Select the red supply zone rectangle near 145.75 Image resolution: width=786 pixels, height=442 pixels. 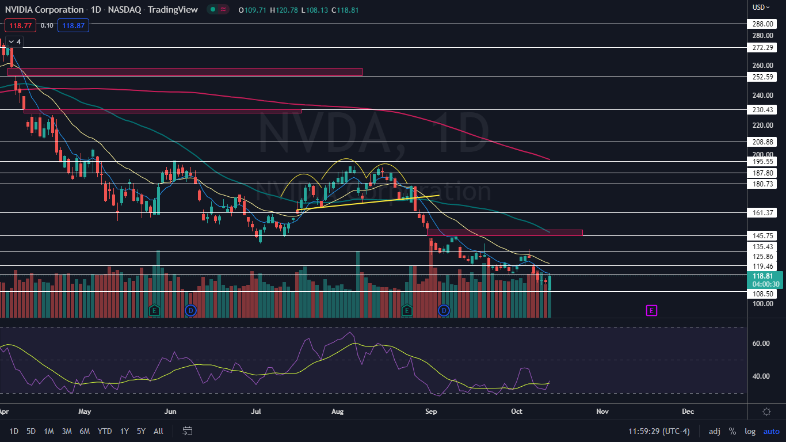tap(505, 233)
